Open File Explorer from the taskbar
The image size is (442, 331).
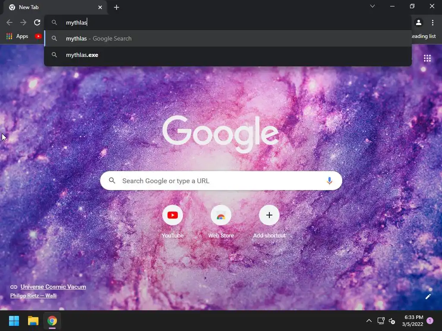point(33,321)
